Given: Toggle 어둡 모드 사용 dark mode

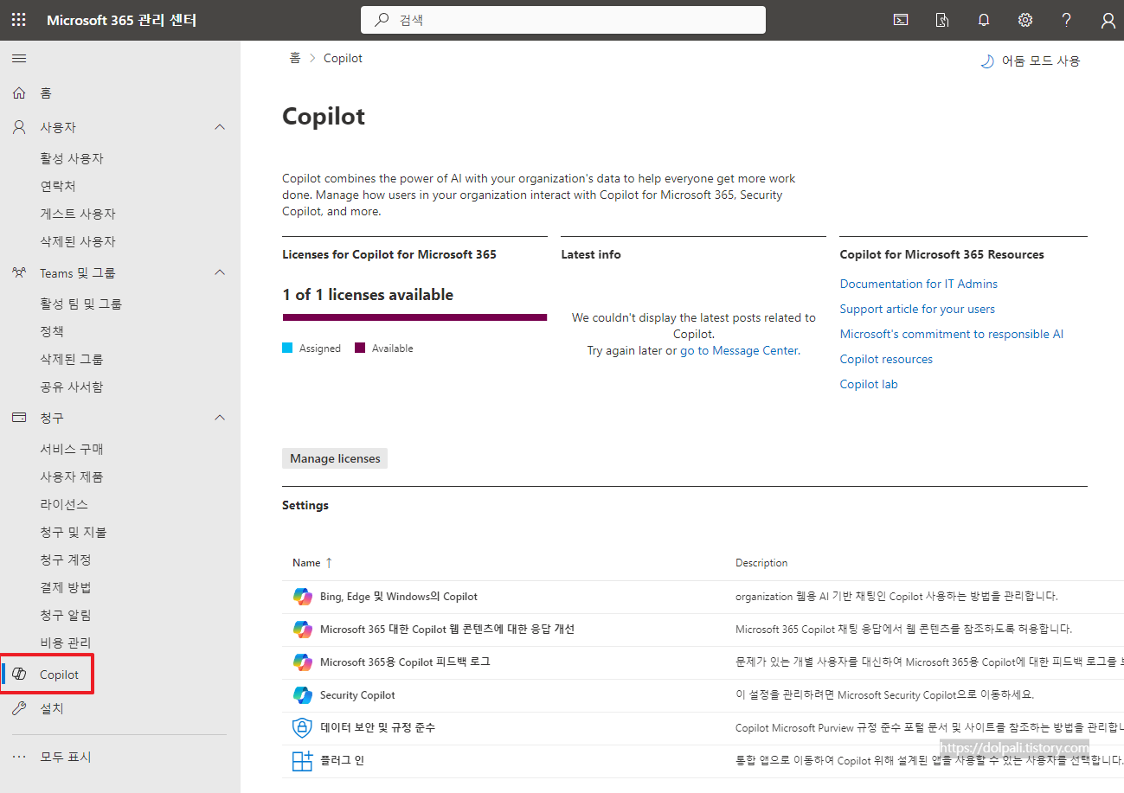Looking at the screenshot, I should pos(1030,61).
